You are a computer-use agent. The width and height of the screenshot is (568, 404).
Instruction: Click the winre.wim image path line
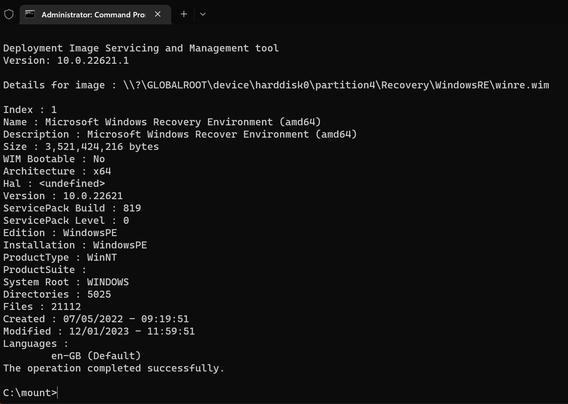[x=276, y=85]
